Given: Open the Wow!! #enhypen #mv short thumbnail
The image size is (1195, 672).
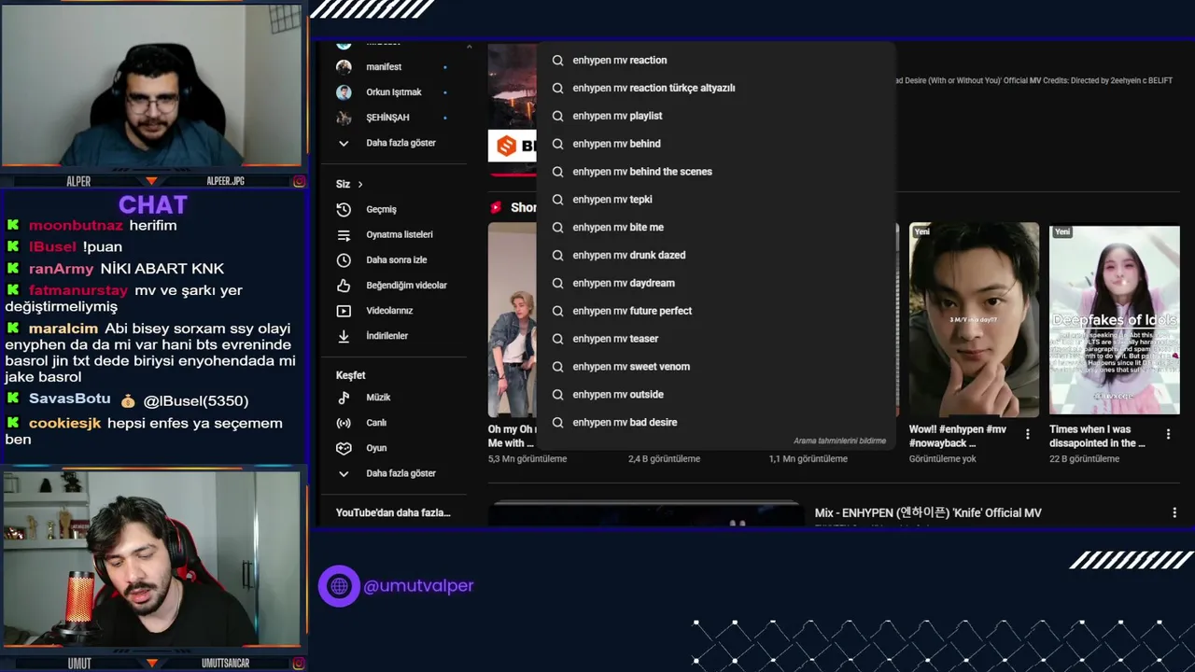Looking at the screenshot, I should tap(974, 318).
